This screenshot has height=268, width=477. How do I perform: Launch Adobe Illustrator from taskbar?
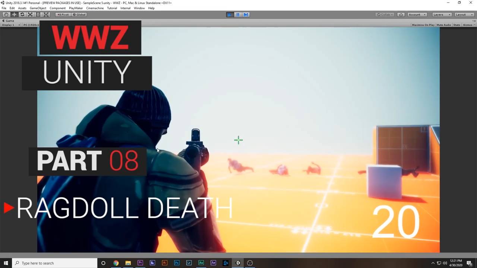164,263
